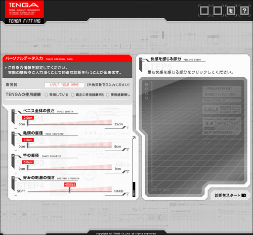Screen dimensions: 253x235
Task: Click the 8cm maximum label
Action: click(x=117, y=147)
